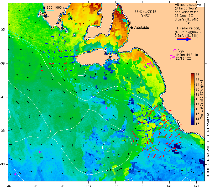
Task: Click the magenta drifters legend arrowhead
Action: [x=172, y=57]
